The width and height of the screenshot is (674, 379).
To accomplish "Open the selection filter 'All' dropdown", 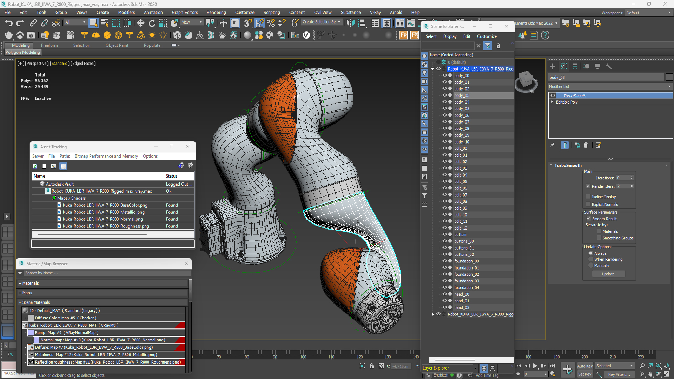I will tap(75, 22).
